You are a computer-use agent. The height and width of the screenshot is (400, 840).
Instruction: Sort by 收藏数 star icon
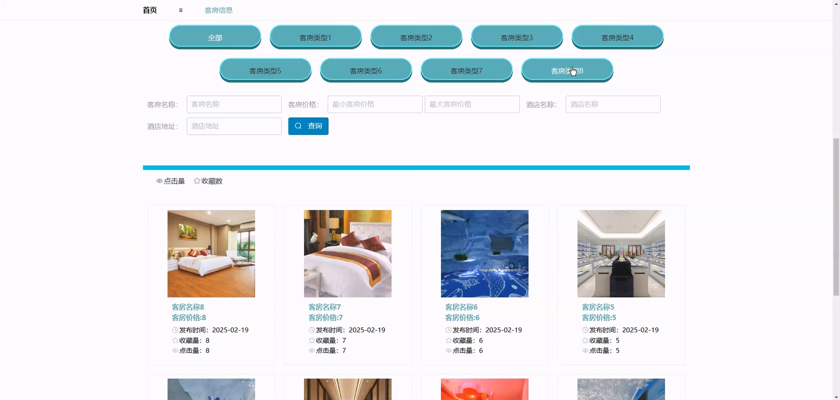point(197,181)
